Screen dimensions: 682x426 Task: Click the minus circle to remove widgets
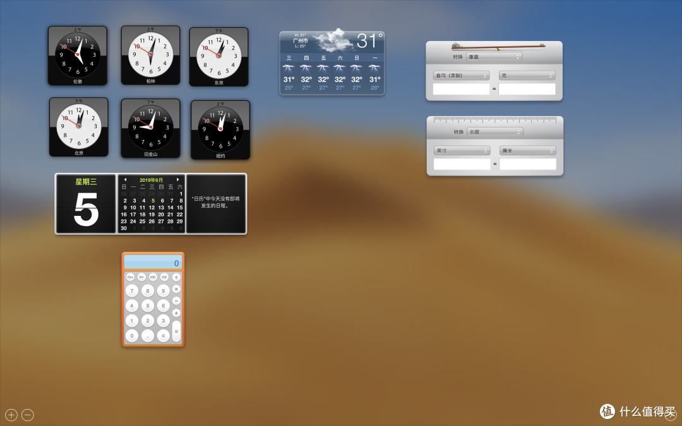coord(27,415)
